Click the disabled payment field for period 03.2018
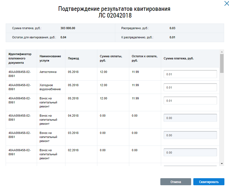This screenshot has width=229, height=189. 190,135
